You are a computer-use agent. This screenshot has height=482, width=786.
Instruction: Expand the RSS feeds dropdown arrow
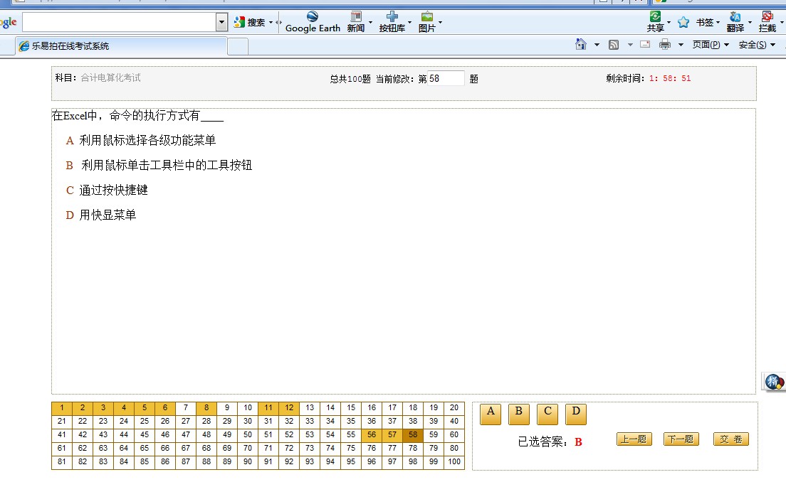[x=630, y=45]
